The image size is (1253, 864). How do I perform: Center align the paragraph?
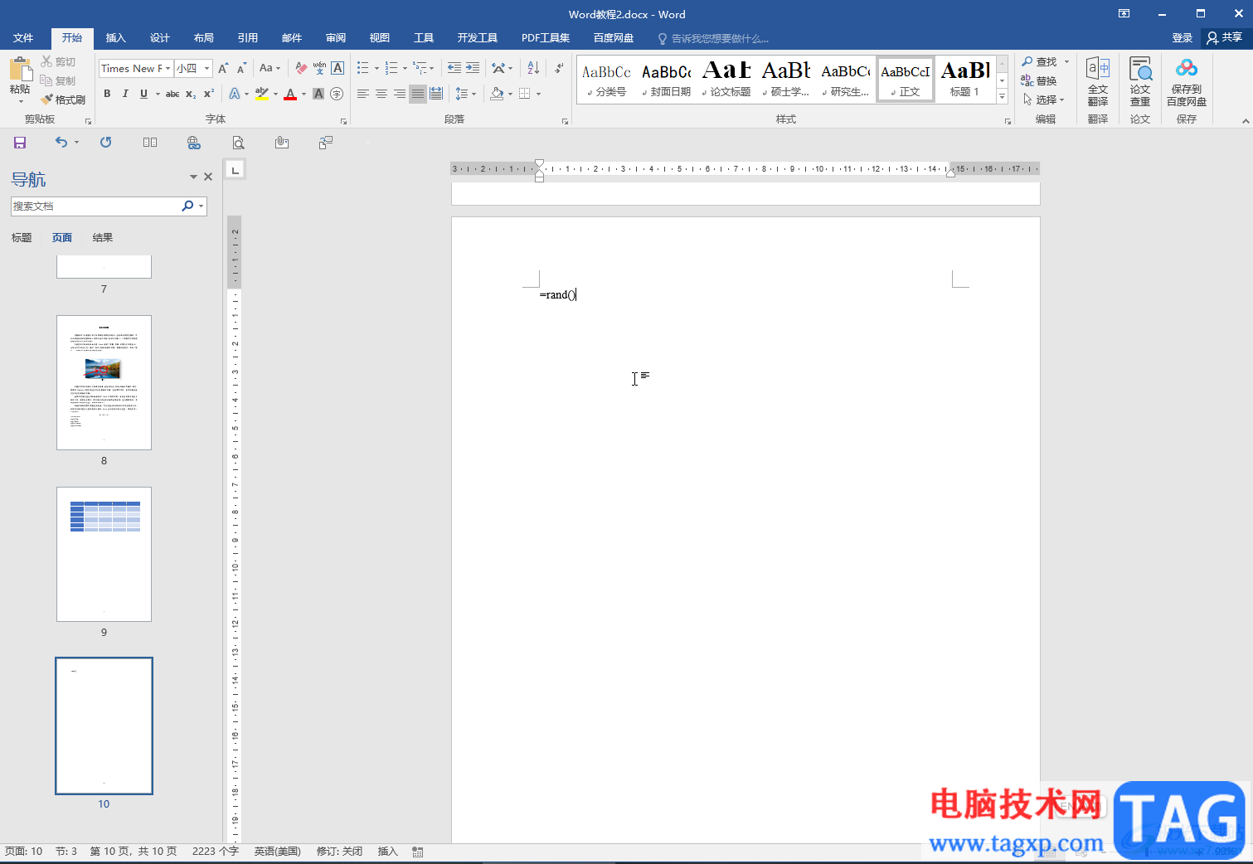coord(381,94)
